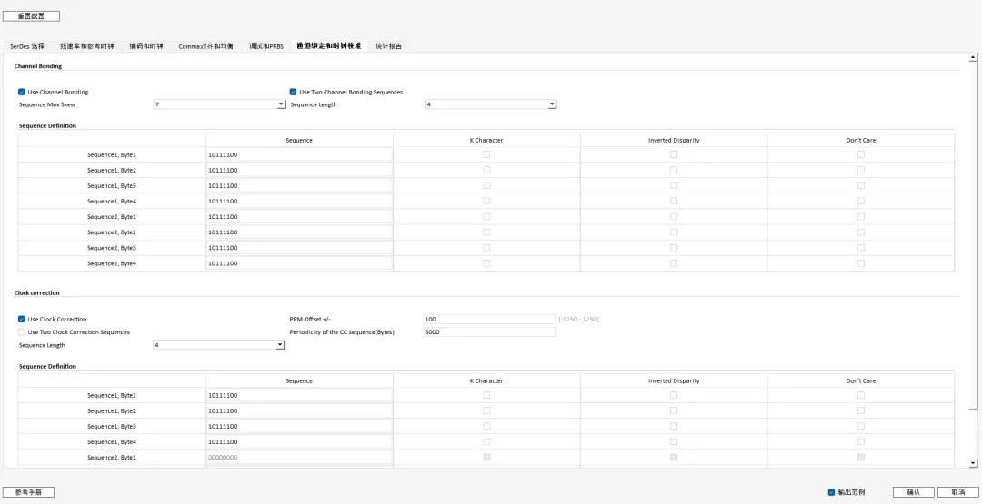Cancel with the 取消 button
Screen dimensions: 982x504
pyautogui.click(x=958, y=492)
